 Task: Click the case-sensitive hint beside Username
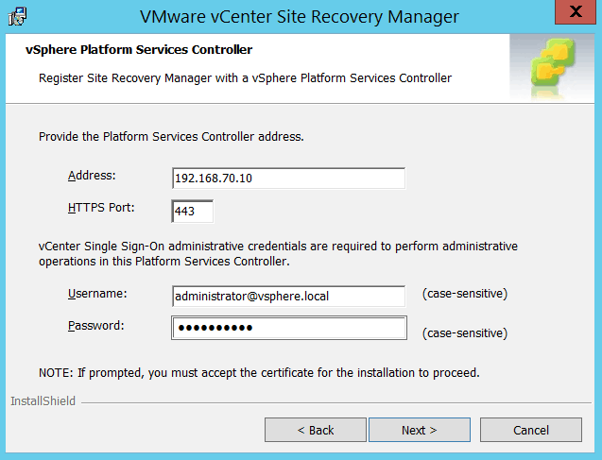pyautogui.click(x=465, y=294)
